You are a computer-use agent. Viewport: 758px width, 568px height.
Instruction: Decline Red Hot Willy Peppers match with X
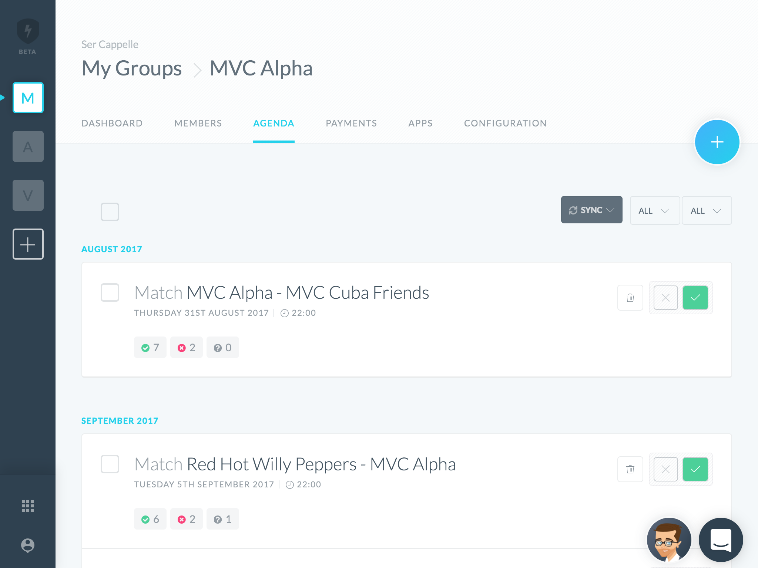665,469
